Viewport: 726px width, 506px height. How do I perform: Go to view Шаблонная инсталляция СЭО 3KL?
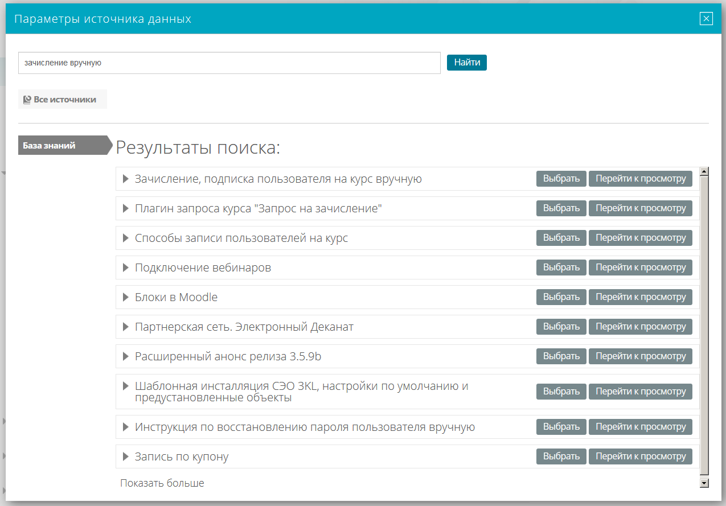coord(641,392)
